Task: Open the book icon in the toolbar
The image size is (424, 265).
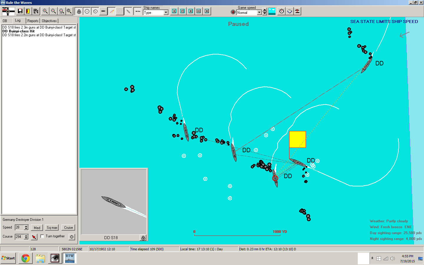Action: pyautogui.click(x=289, y=11)
